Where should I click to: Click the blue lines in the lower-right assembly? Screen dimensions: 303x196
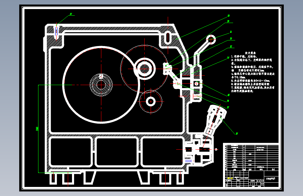pos(188,161)
